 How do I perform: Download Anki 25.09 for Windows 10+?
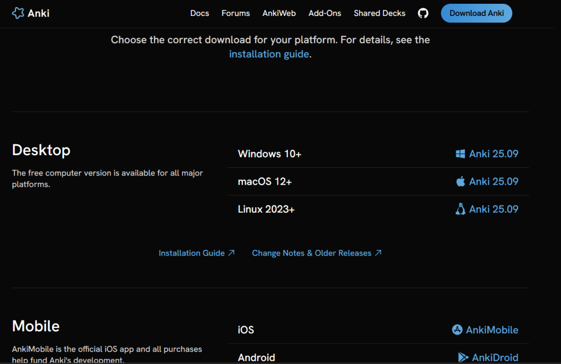(x=494, y=154)
